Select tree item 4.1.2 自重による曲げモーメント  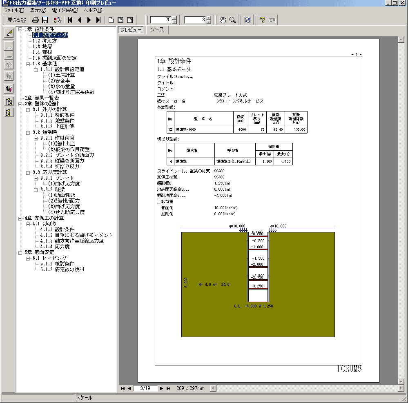76,236
